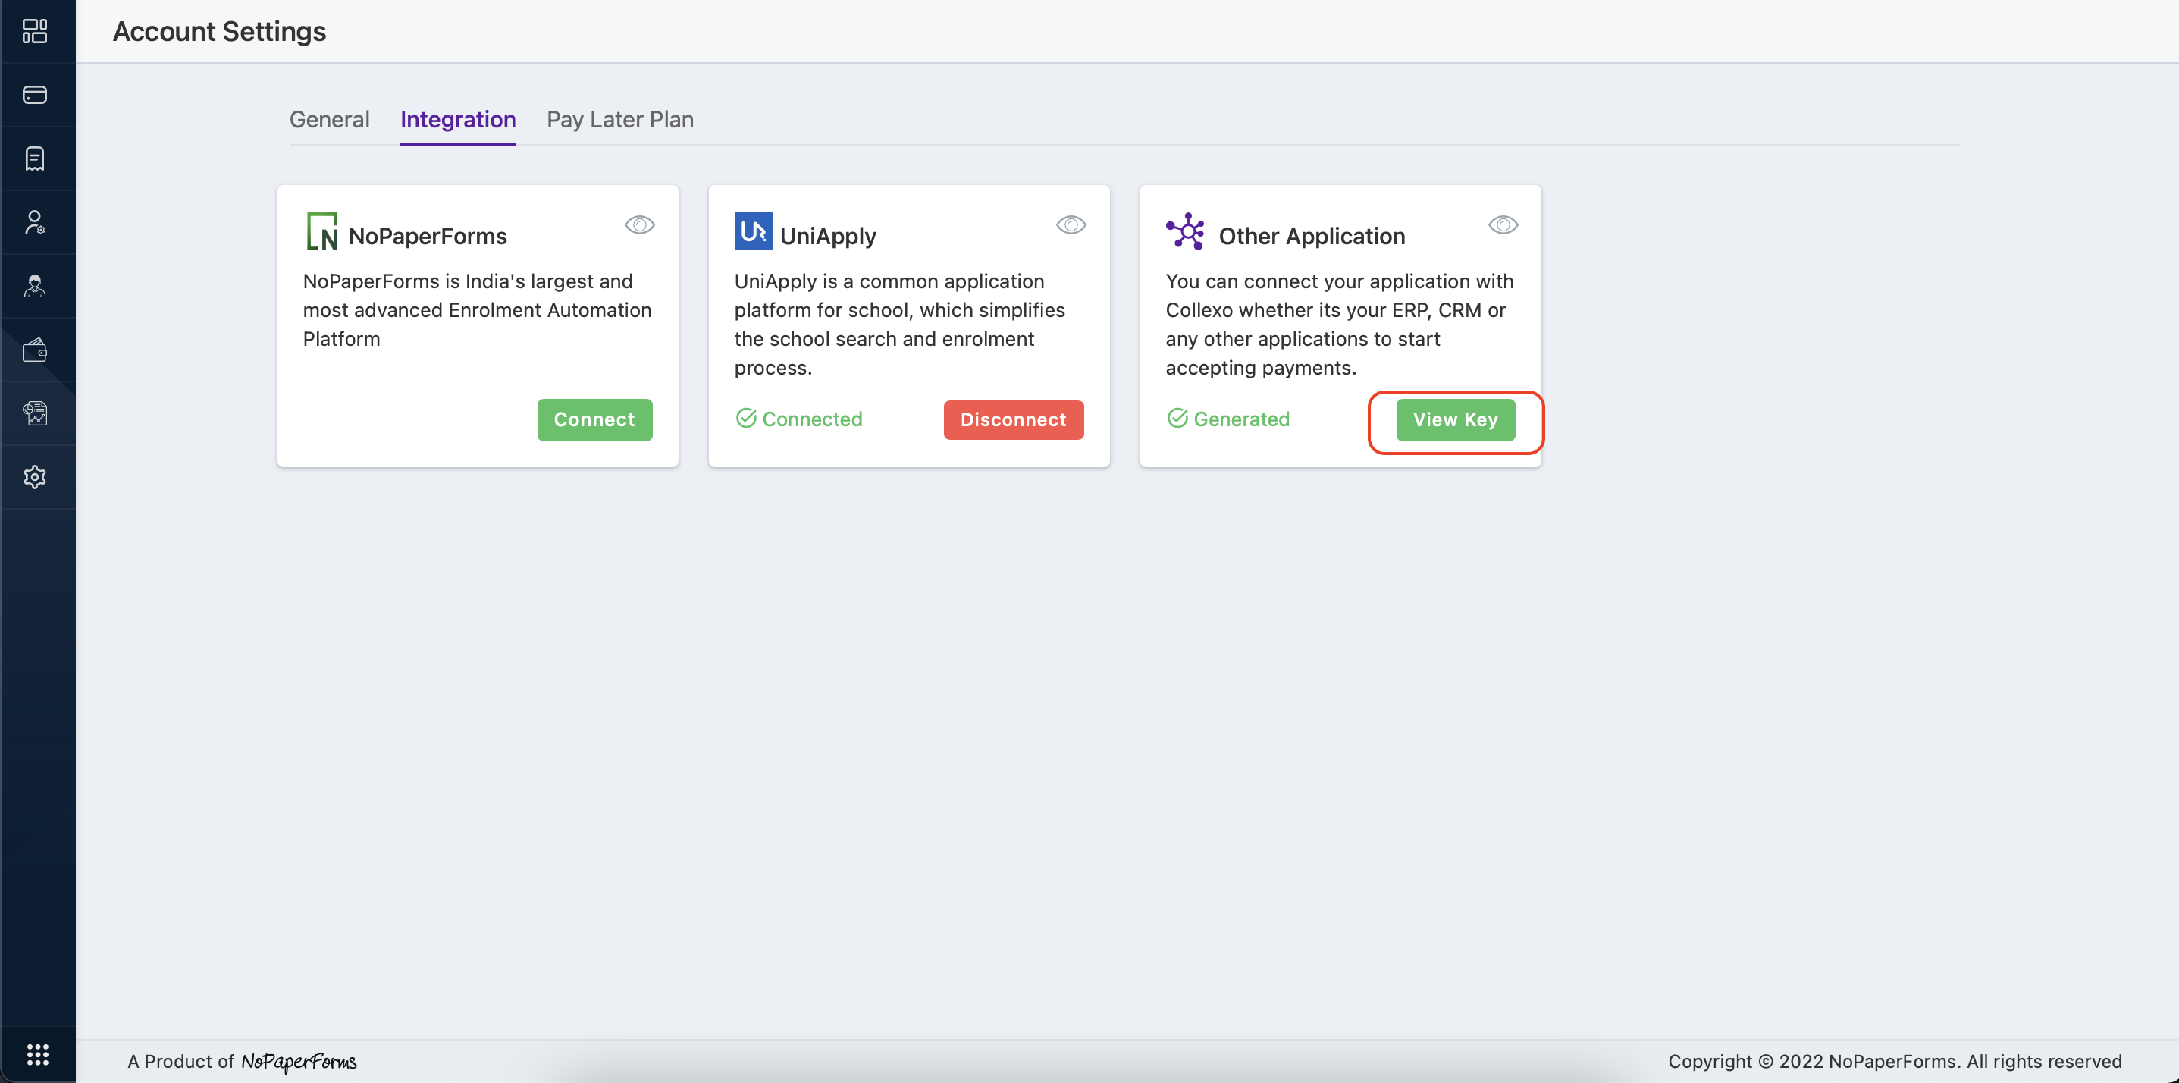The height and width of the screenshot is (1083, 2179).
Task: Open the wallet icon in sidebar
Action: (x=35, y=350)
